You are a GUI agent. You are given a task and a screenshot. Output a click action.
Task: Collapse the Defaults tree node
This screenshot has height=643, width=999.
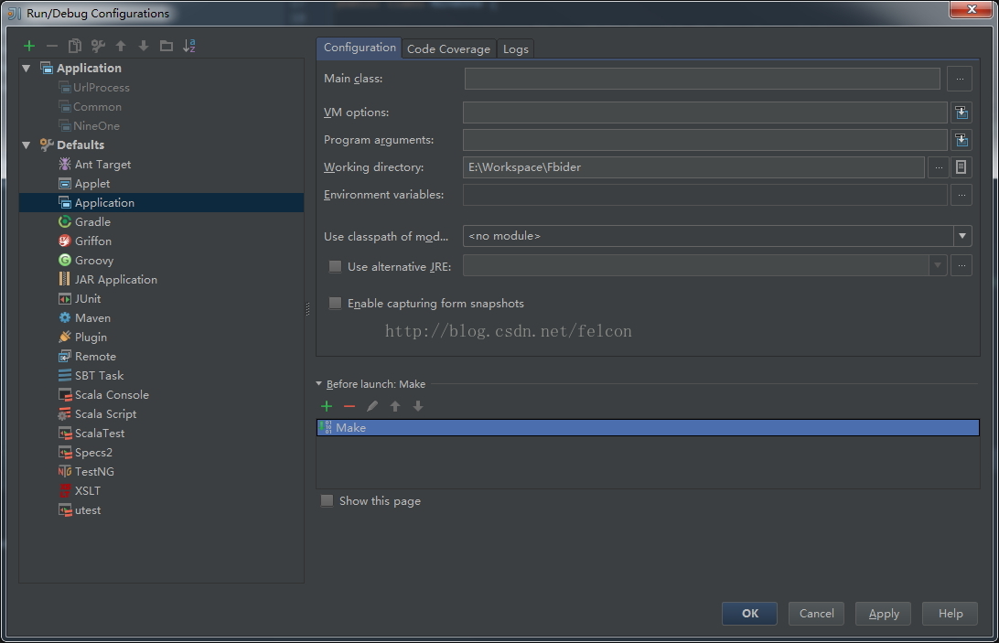pos(27,145)
